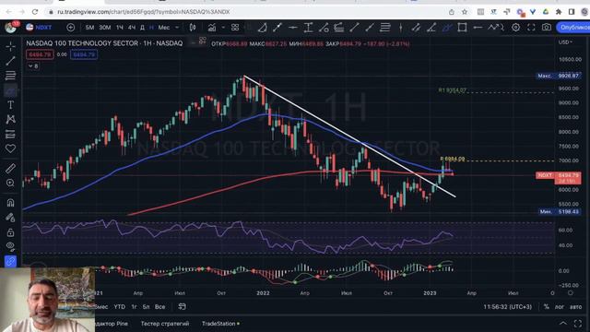Select the horizontal line tool in top toolbar
Viewport: 590px width, 332px height.
[x=293, y=28]
